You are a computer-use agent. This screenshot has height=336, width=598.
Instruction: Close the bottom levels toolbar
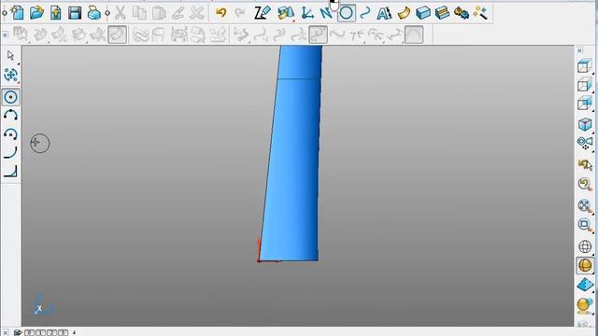point(5,332)
